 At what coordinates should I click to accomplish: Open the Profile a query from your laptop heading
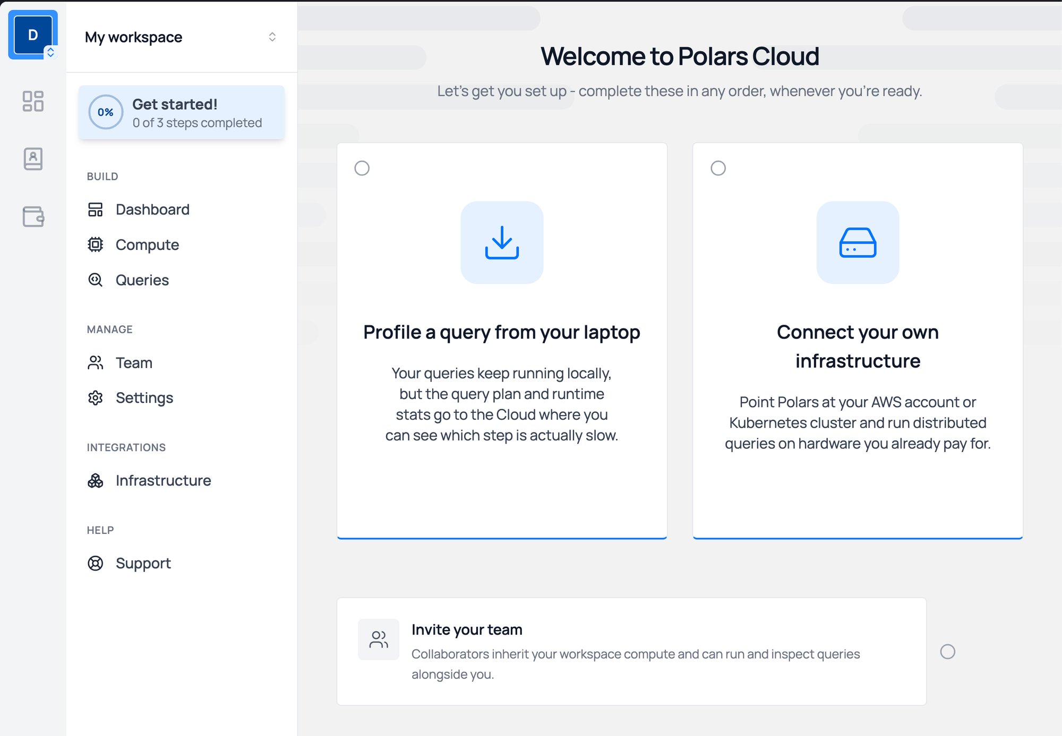coord(502,332)
